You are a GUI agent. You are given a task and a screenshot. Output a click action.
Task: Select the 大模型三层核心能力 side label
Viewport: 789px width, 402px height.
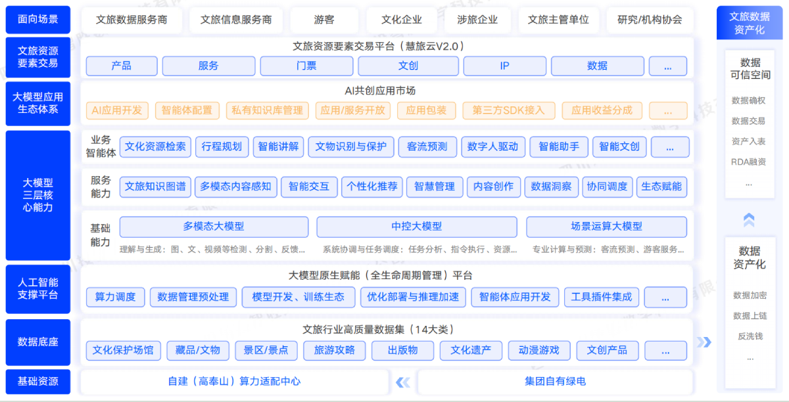[x=38, y=195]
